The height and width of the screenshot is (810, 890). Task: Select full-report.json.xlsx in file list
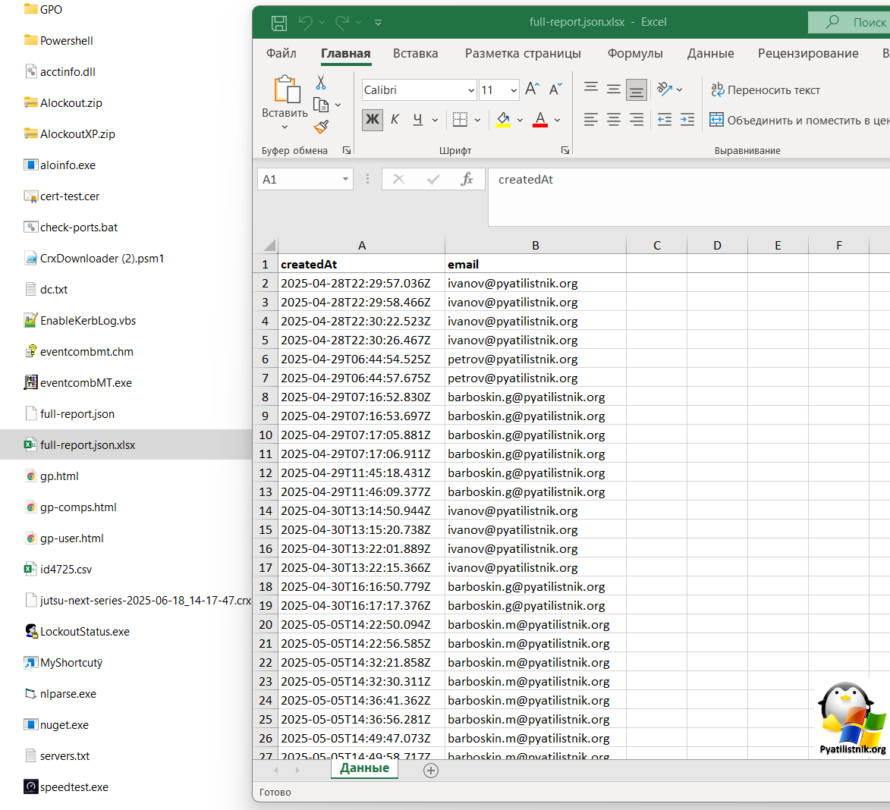tap(126, 444)
